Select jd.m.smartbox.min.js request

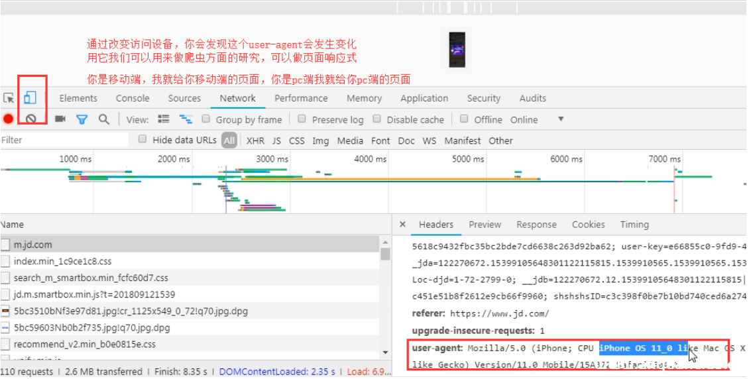click(x=190, y=294)
